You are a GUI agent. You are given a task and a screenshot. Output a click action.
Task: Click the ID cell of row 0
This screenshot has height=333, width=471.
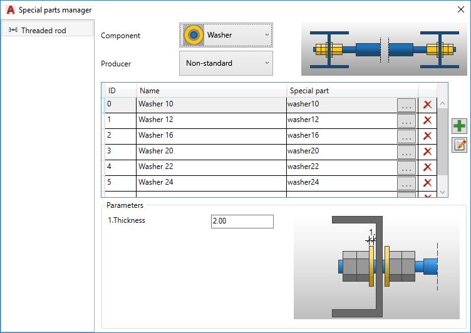[x=120, y=105]
